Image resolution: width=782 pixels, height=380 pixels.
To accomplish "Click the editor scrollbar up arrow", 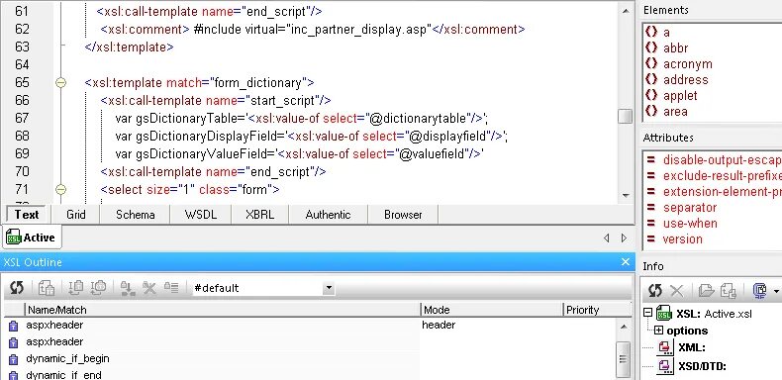I will coord(626,10).
